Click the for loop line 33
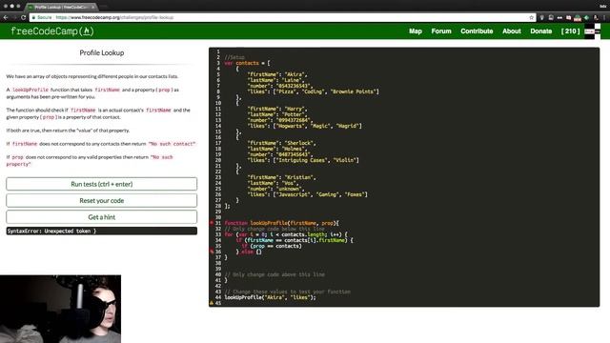 click(286, 234)
